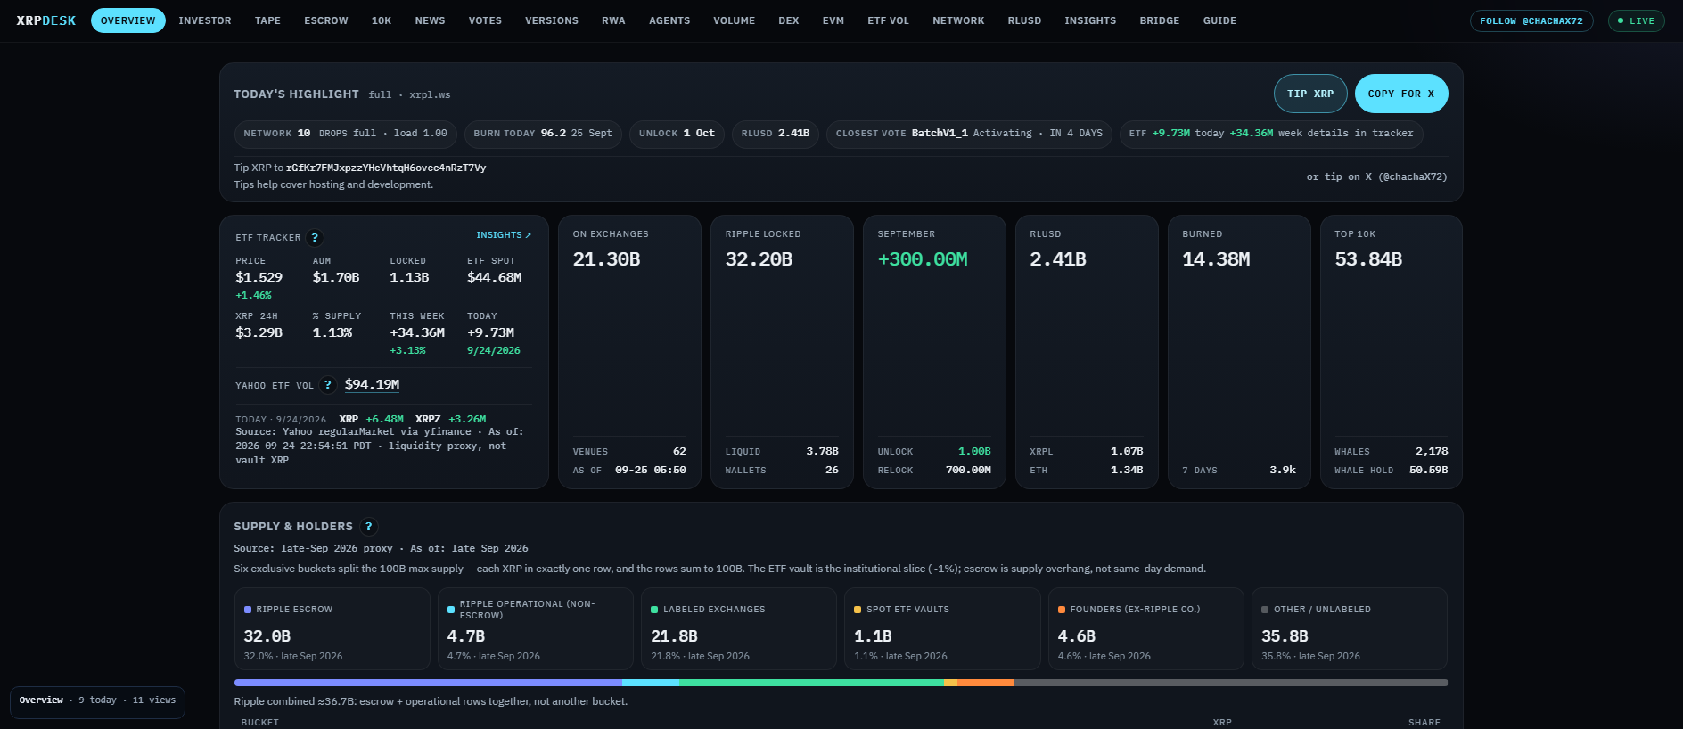Select the RWA tab
Screen dimensions: 1683x729
point(613,20)
